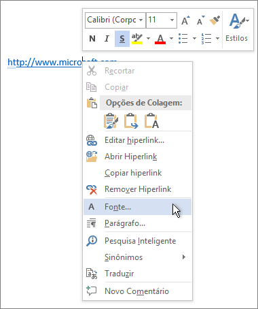The height and width of the screenshot is (309, 258).
Task: Open the Fonte... dialog entry
Action: click(137, 207)
